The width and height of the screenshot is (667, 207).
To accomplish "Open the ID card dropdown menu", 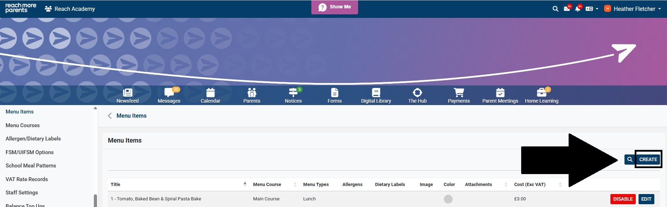I will point(592,9).
